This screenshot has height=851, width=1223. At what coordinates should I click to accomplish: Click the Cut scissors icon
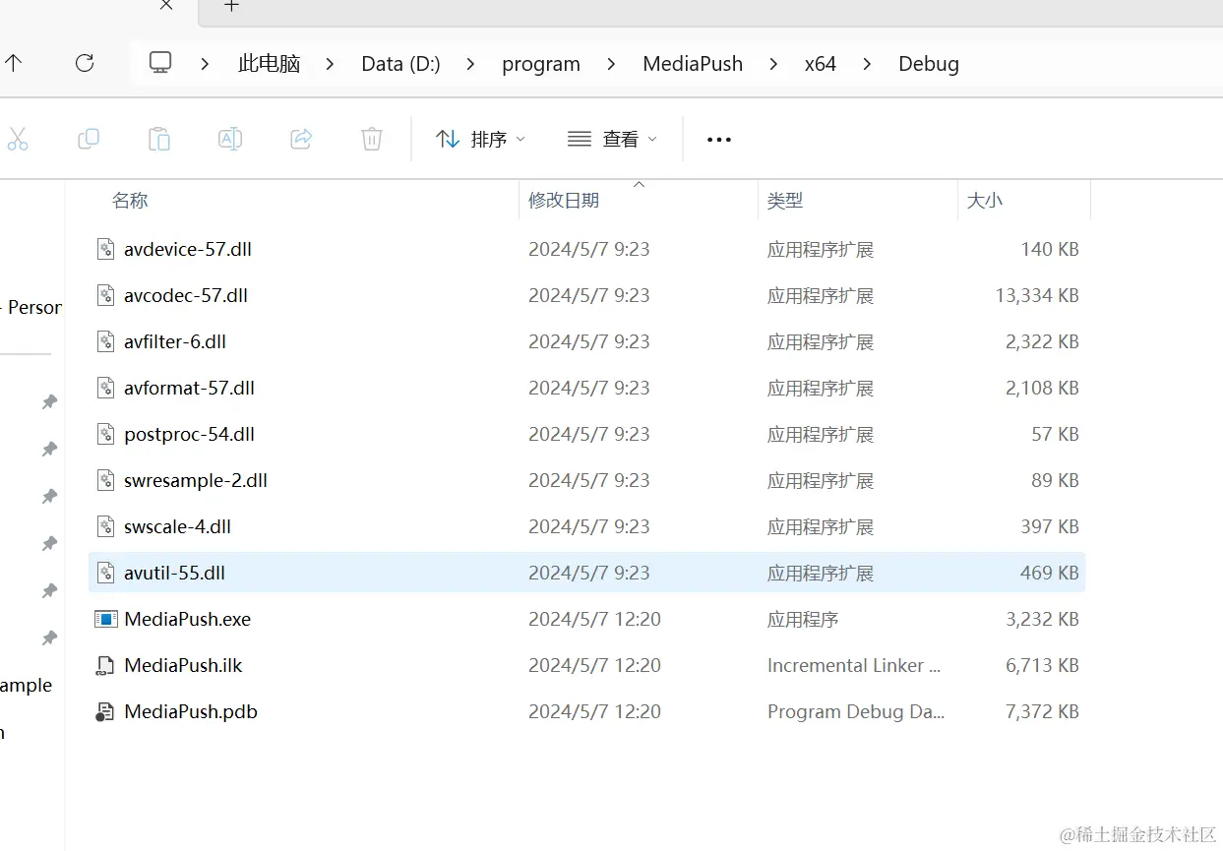pos(17,139)
